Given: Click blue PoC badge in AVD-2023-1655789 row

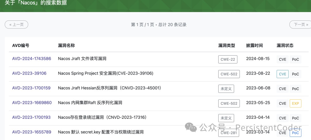Looking at the screenshot, I should point(295,133).
